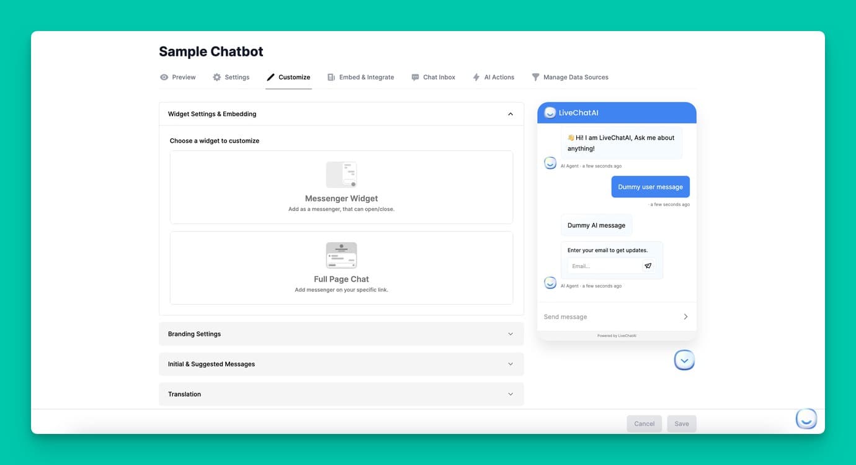856x465 pixels.
Task: Click the gear icon beside Settings
Action: pos(216,77)
